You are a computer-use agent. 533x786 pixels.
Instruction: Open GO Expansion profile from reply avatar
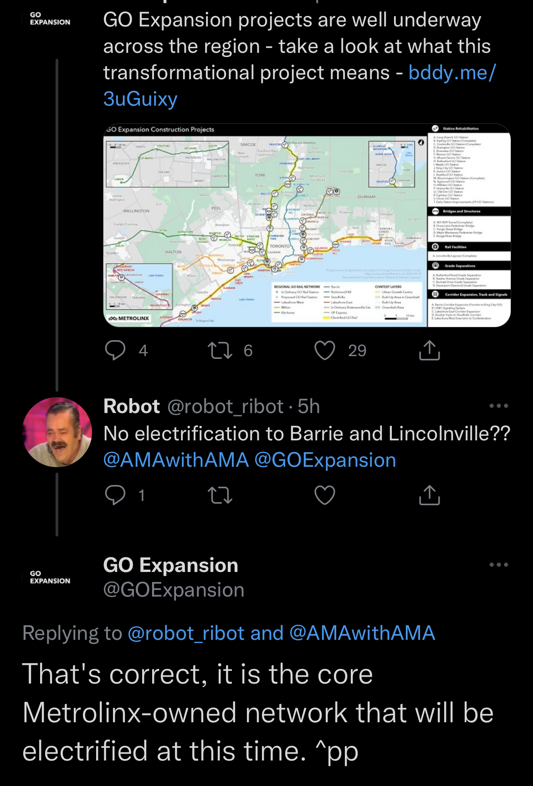tap(50, 577)
